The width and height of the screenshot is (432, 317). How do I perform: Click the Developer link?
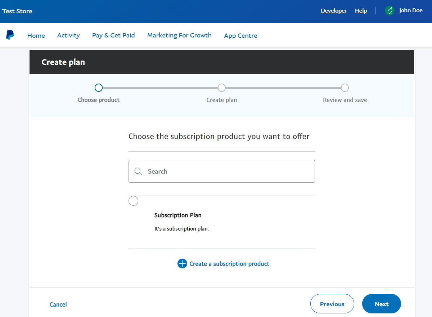click(x=334, y=10)
